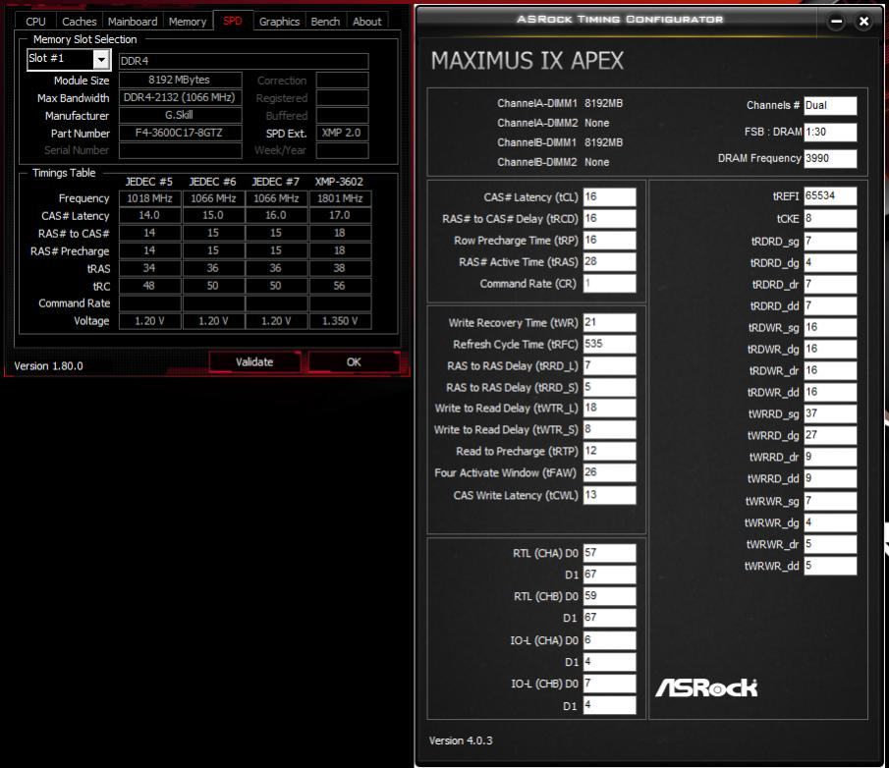The height and width of the screenshot is (768, 889).
Task: Click the tRRD_L value field
Action: pos(609,365)
